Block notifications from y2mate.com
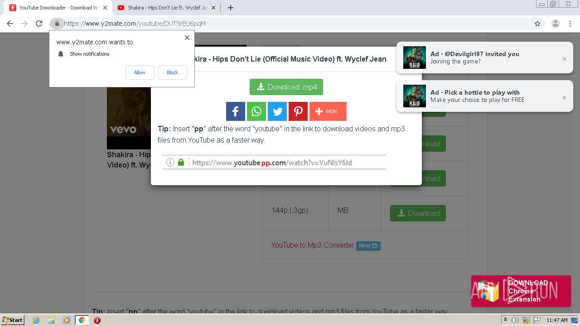580x326 pixels. click(x=172, y=72)
